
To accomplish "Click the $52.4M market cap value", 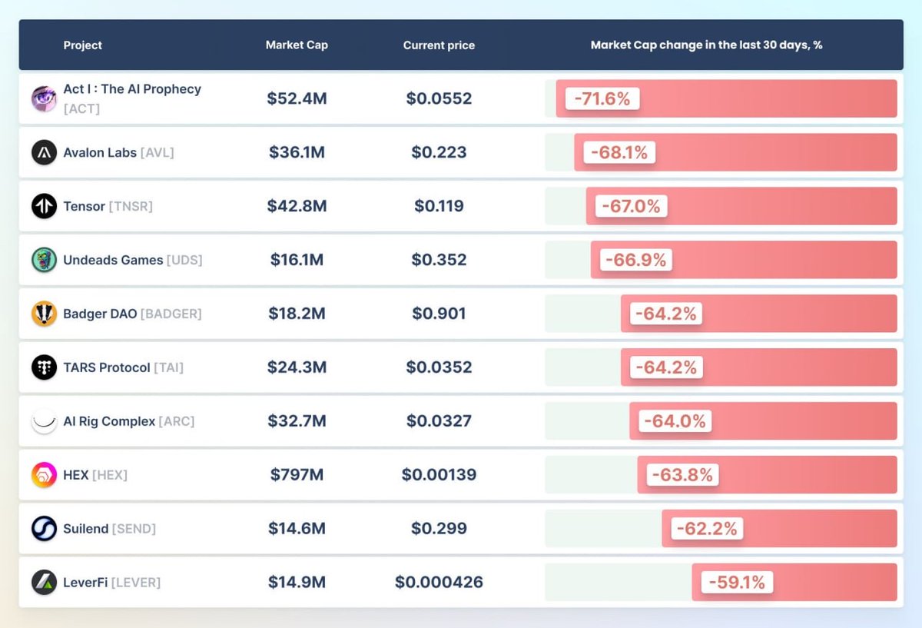I will pos(297,98).
